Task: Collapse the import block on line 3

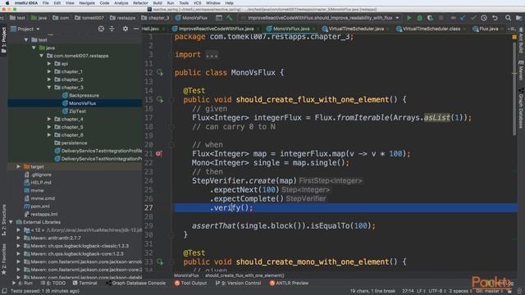Action: pos(171,55)
